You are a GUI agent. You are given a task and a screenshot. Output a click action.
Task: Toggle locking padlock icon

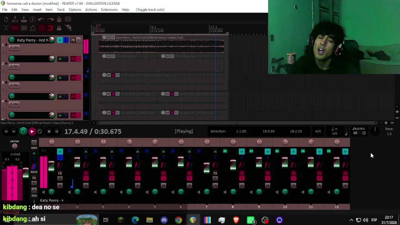[x=59, y=28]
